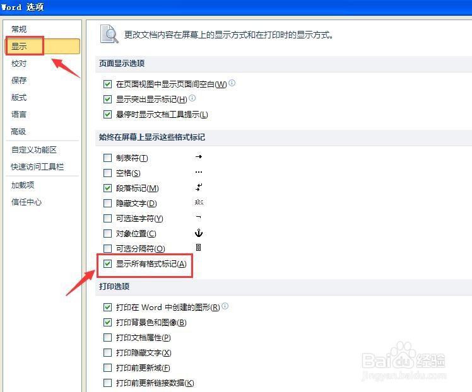472x392 pixels.
Task: Open the 版式 options category
Action: tap(19, 98)
